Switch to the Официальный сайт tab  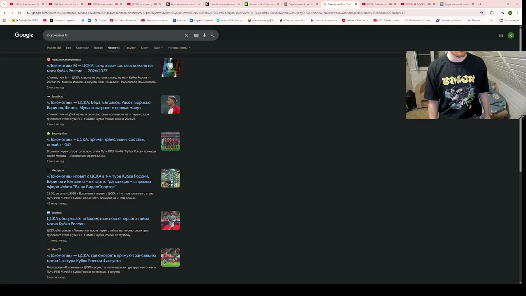(x=301, y=4)
